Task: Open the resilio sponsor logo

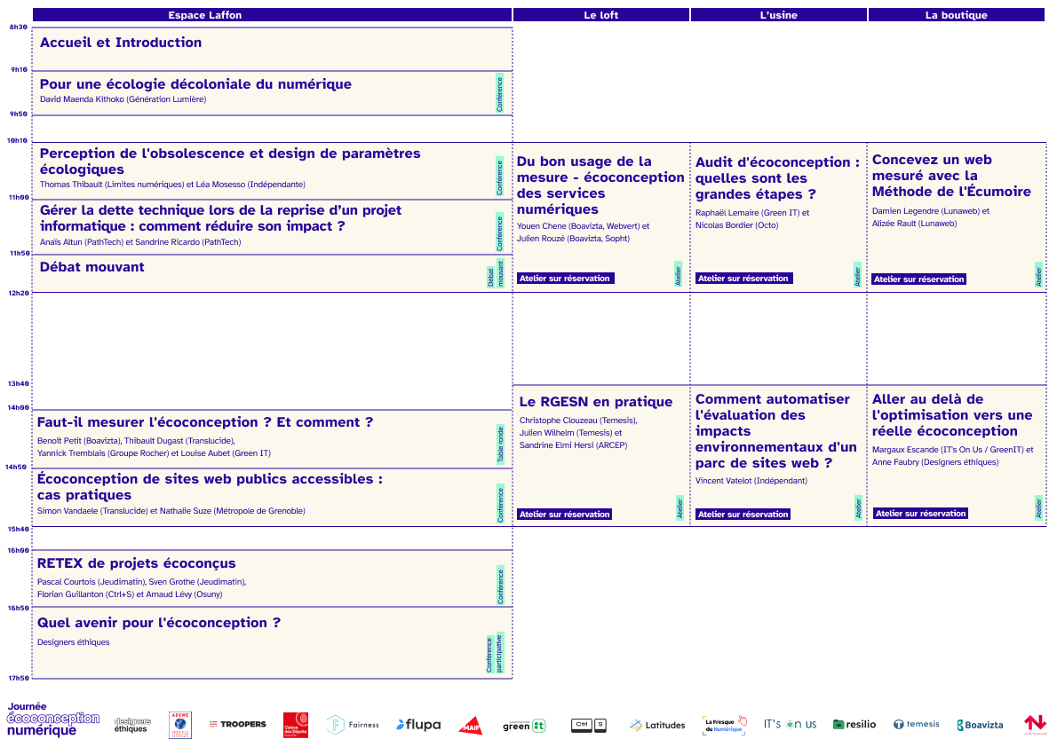Action: click(x=854, y=724)
